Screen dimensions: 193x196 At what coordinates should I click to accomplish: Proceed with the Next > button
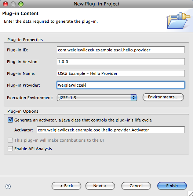[100, 186]
